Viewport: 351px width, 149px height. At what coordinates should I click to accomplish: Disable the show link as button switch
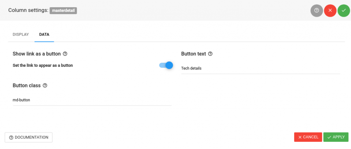tap(166, 65)
